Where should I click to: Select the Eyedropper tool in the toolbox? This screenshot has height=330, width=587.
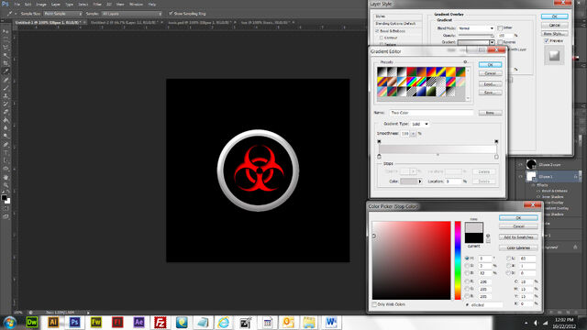coord(6,71)
